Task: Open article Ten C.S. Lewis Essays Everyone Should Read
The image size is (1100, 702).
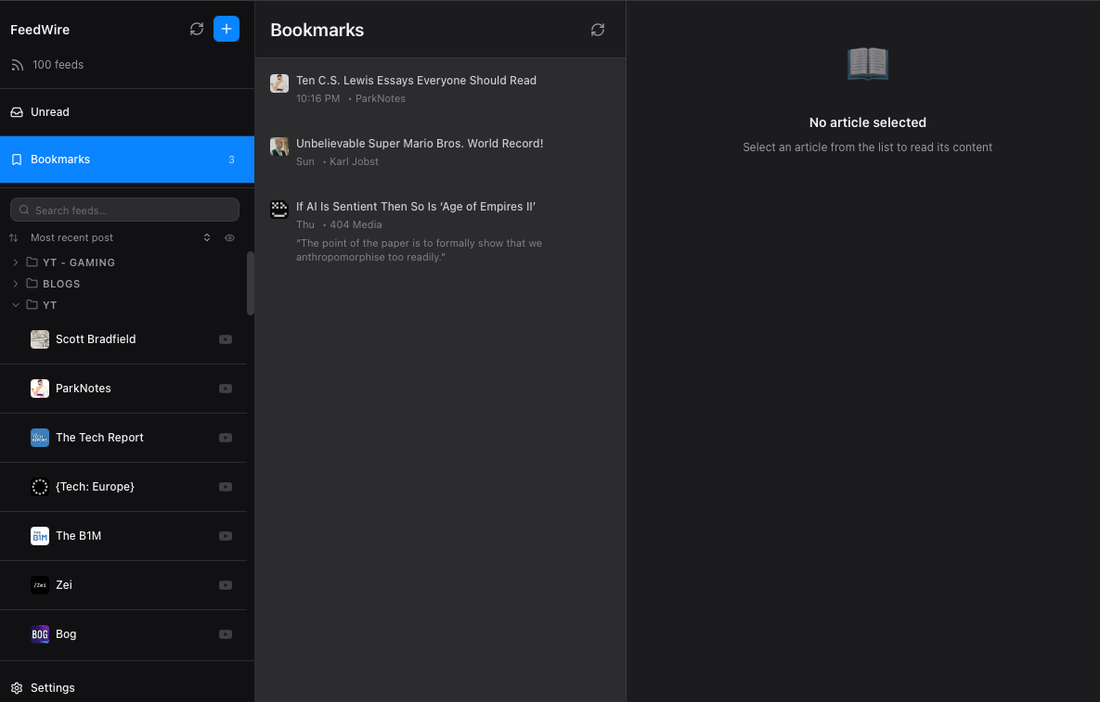Action: [441, 89]
